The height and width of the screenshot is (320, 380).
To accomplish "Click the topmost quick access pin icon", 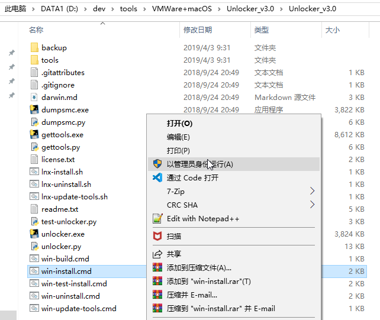I will click(x=11, y=53).
